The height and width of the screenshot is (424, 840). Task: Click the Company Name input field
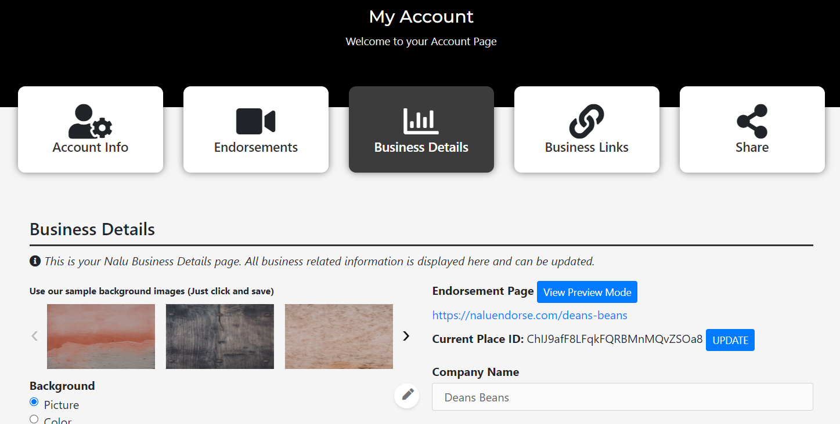(622, 397)
